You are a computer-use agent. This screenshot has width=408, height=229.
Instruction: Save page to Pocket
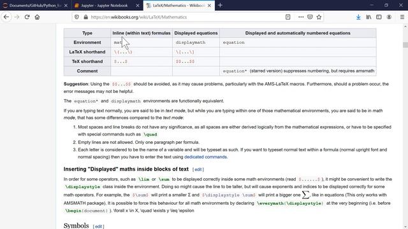(310, 17)
